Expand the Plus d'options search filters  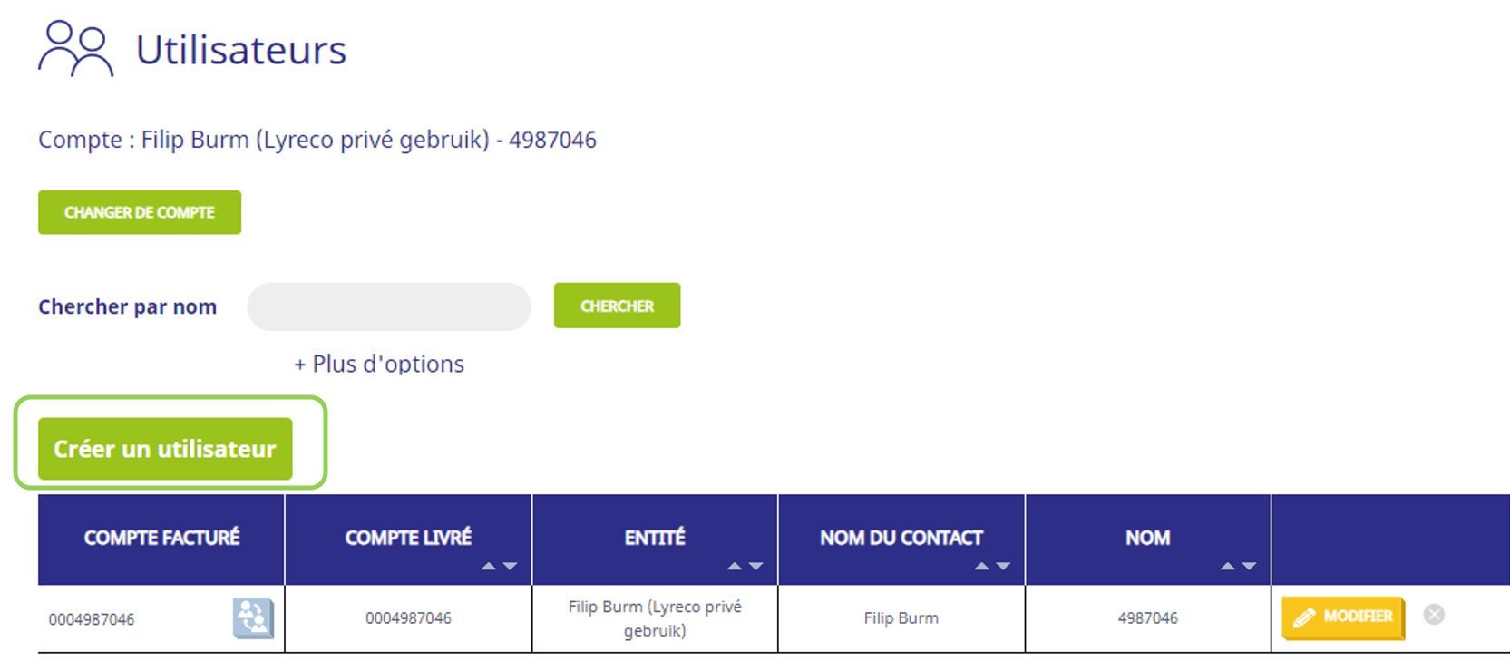pyautogui.click(x=379, y=364)
